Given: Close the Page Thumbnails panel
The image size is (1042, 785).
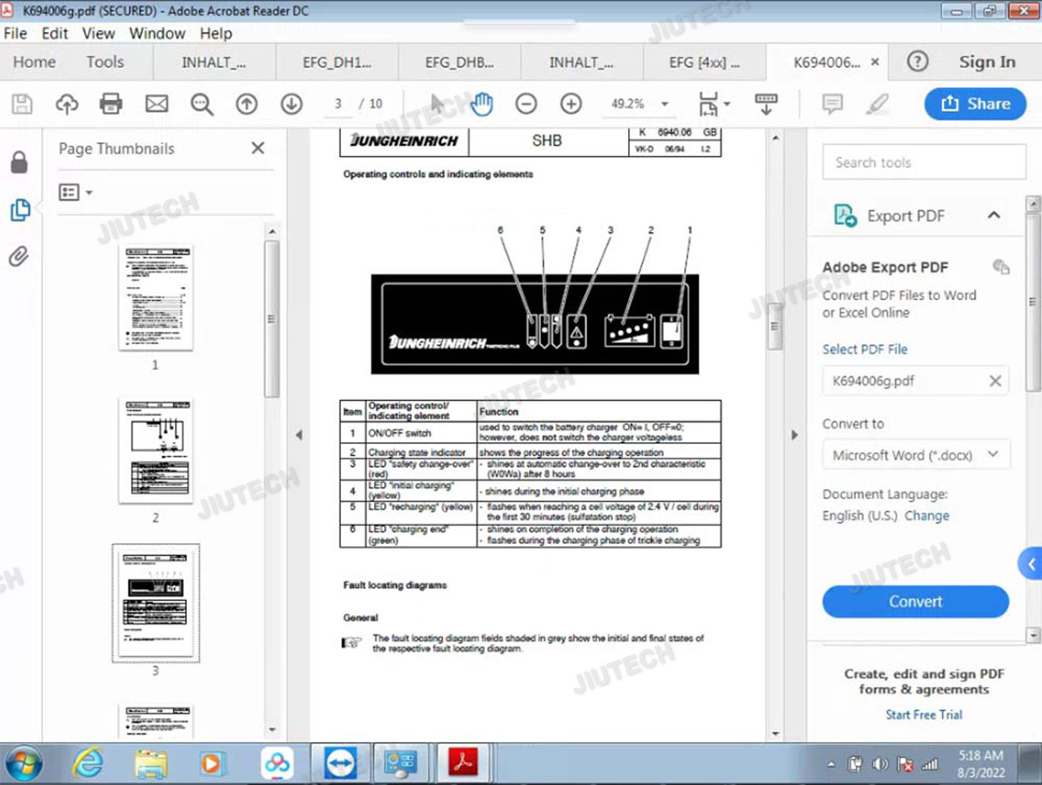Looking at the screenshot, I should coord(258,148).
